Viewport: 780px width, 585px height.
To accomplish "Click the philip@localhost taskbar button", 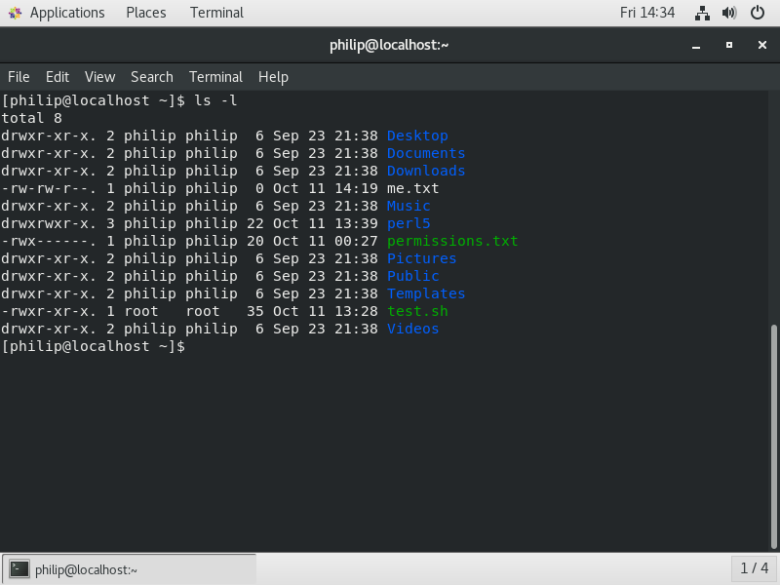I will 130,569.
